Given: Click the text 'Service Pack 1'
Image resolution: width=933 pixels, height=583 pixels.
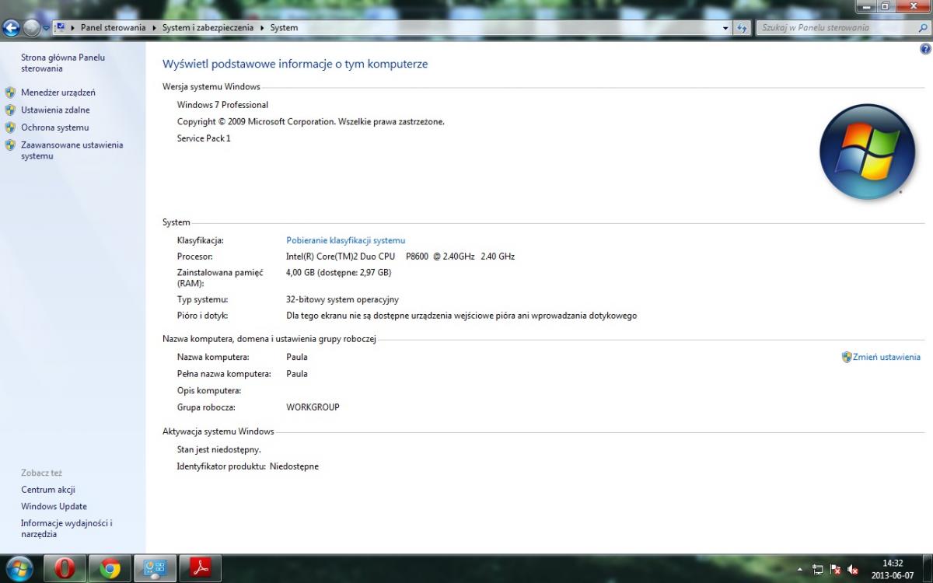Looking at the screenshot, I should 204,138.
